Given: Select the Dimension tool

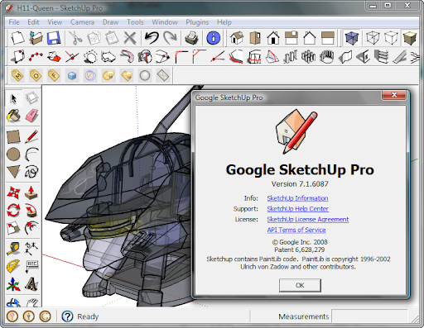Looking at the screenshot, I should coord(31,249).
